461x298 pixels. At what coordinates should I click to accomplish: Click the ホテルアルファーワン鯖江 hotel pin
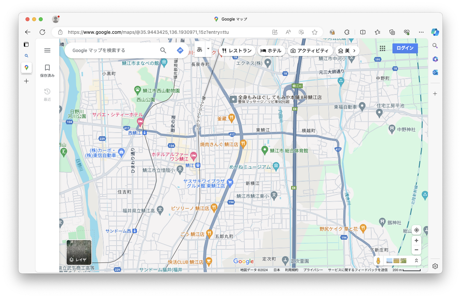click(x=193, y=155)
